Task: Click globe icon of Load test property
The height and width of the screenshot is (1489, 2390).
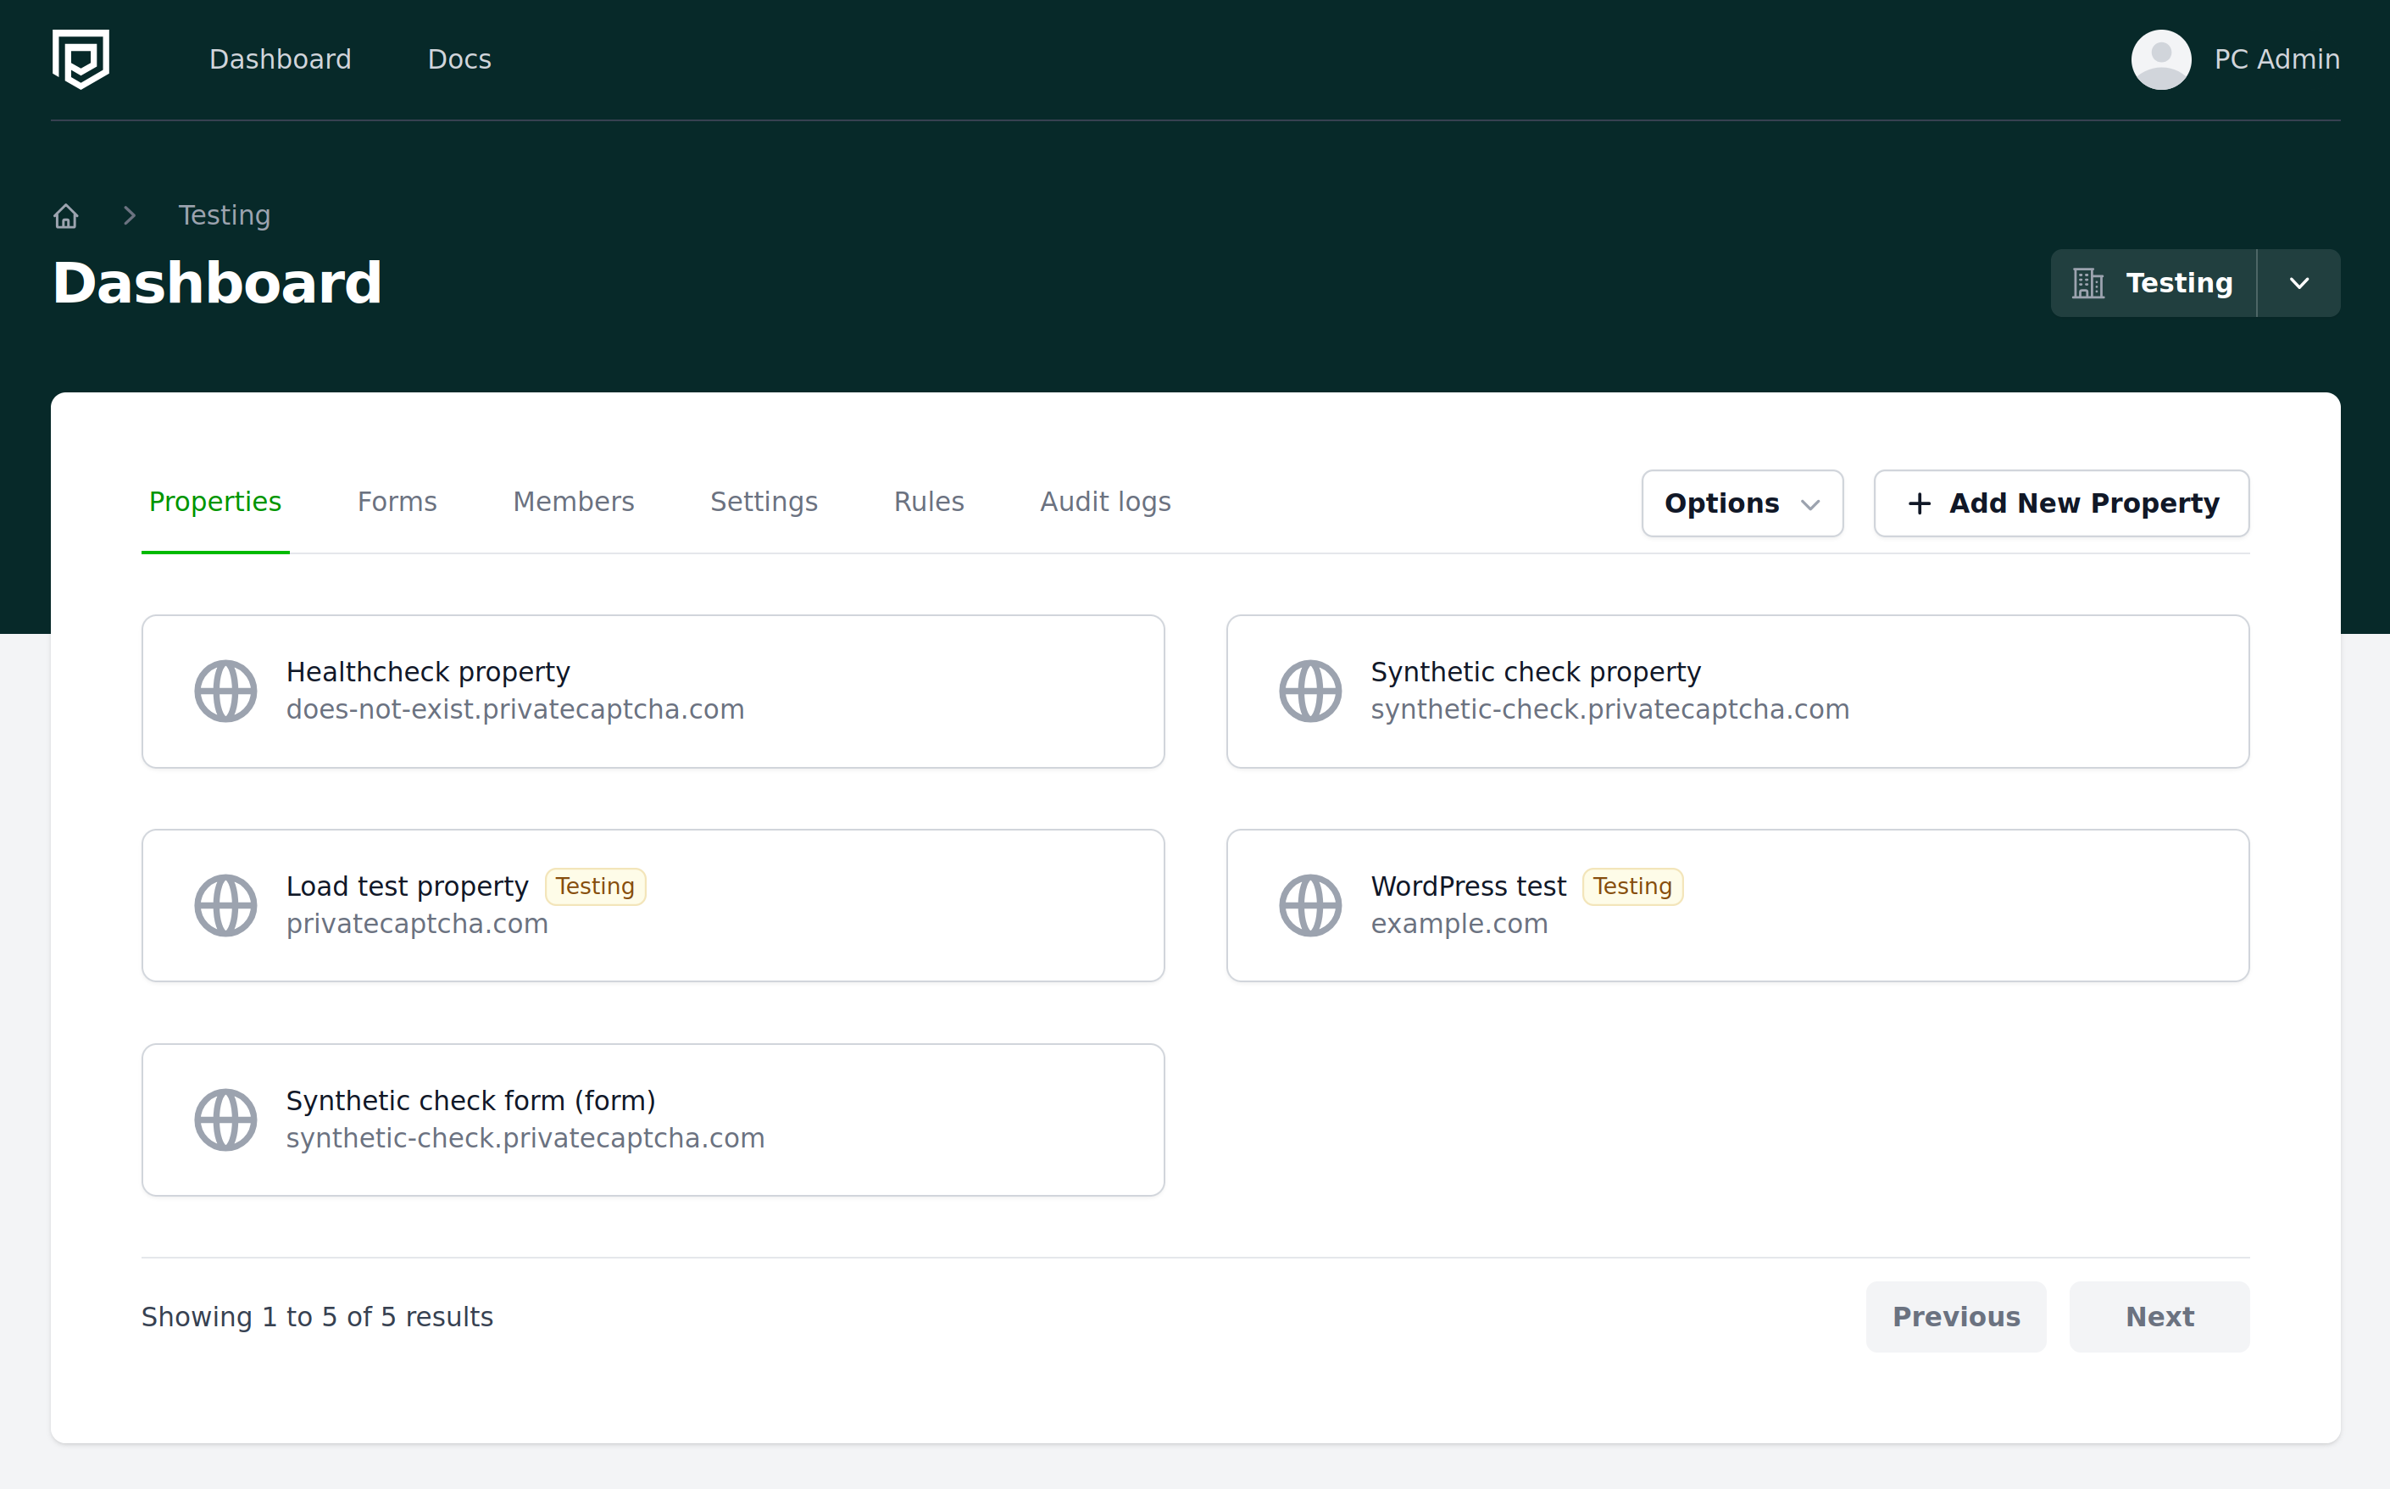Action: point(225,905)
